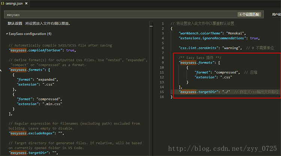
Task: Click the "warning" value on line 6
Action: coord(231,48)
